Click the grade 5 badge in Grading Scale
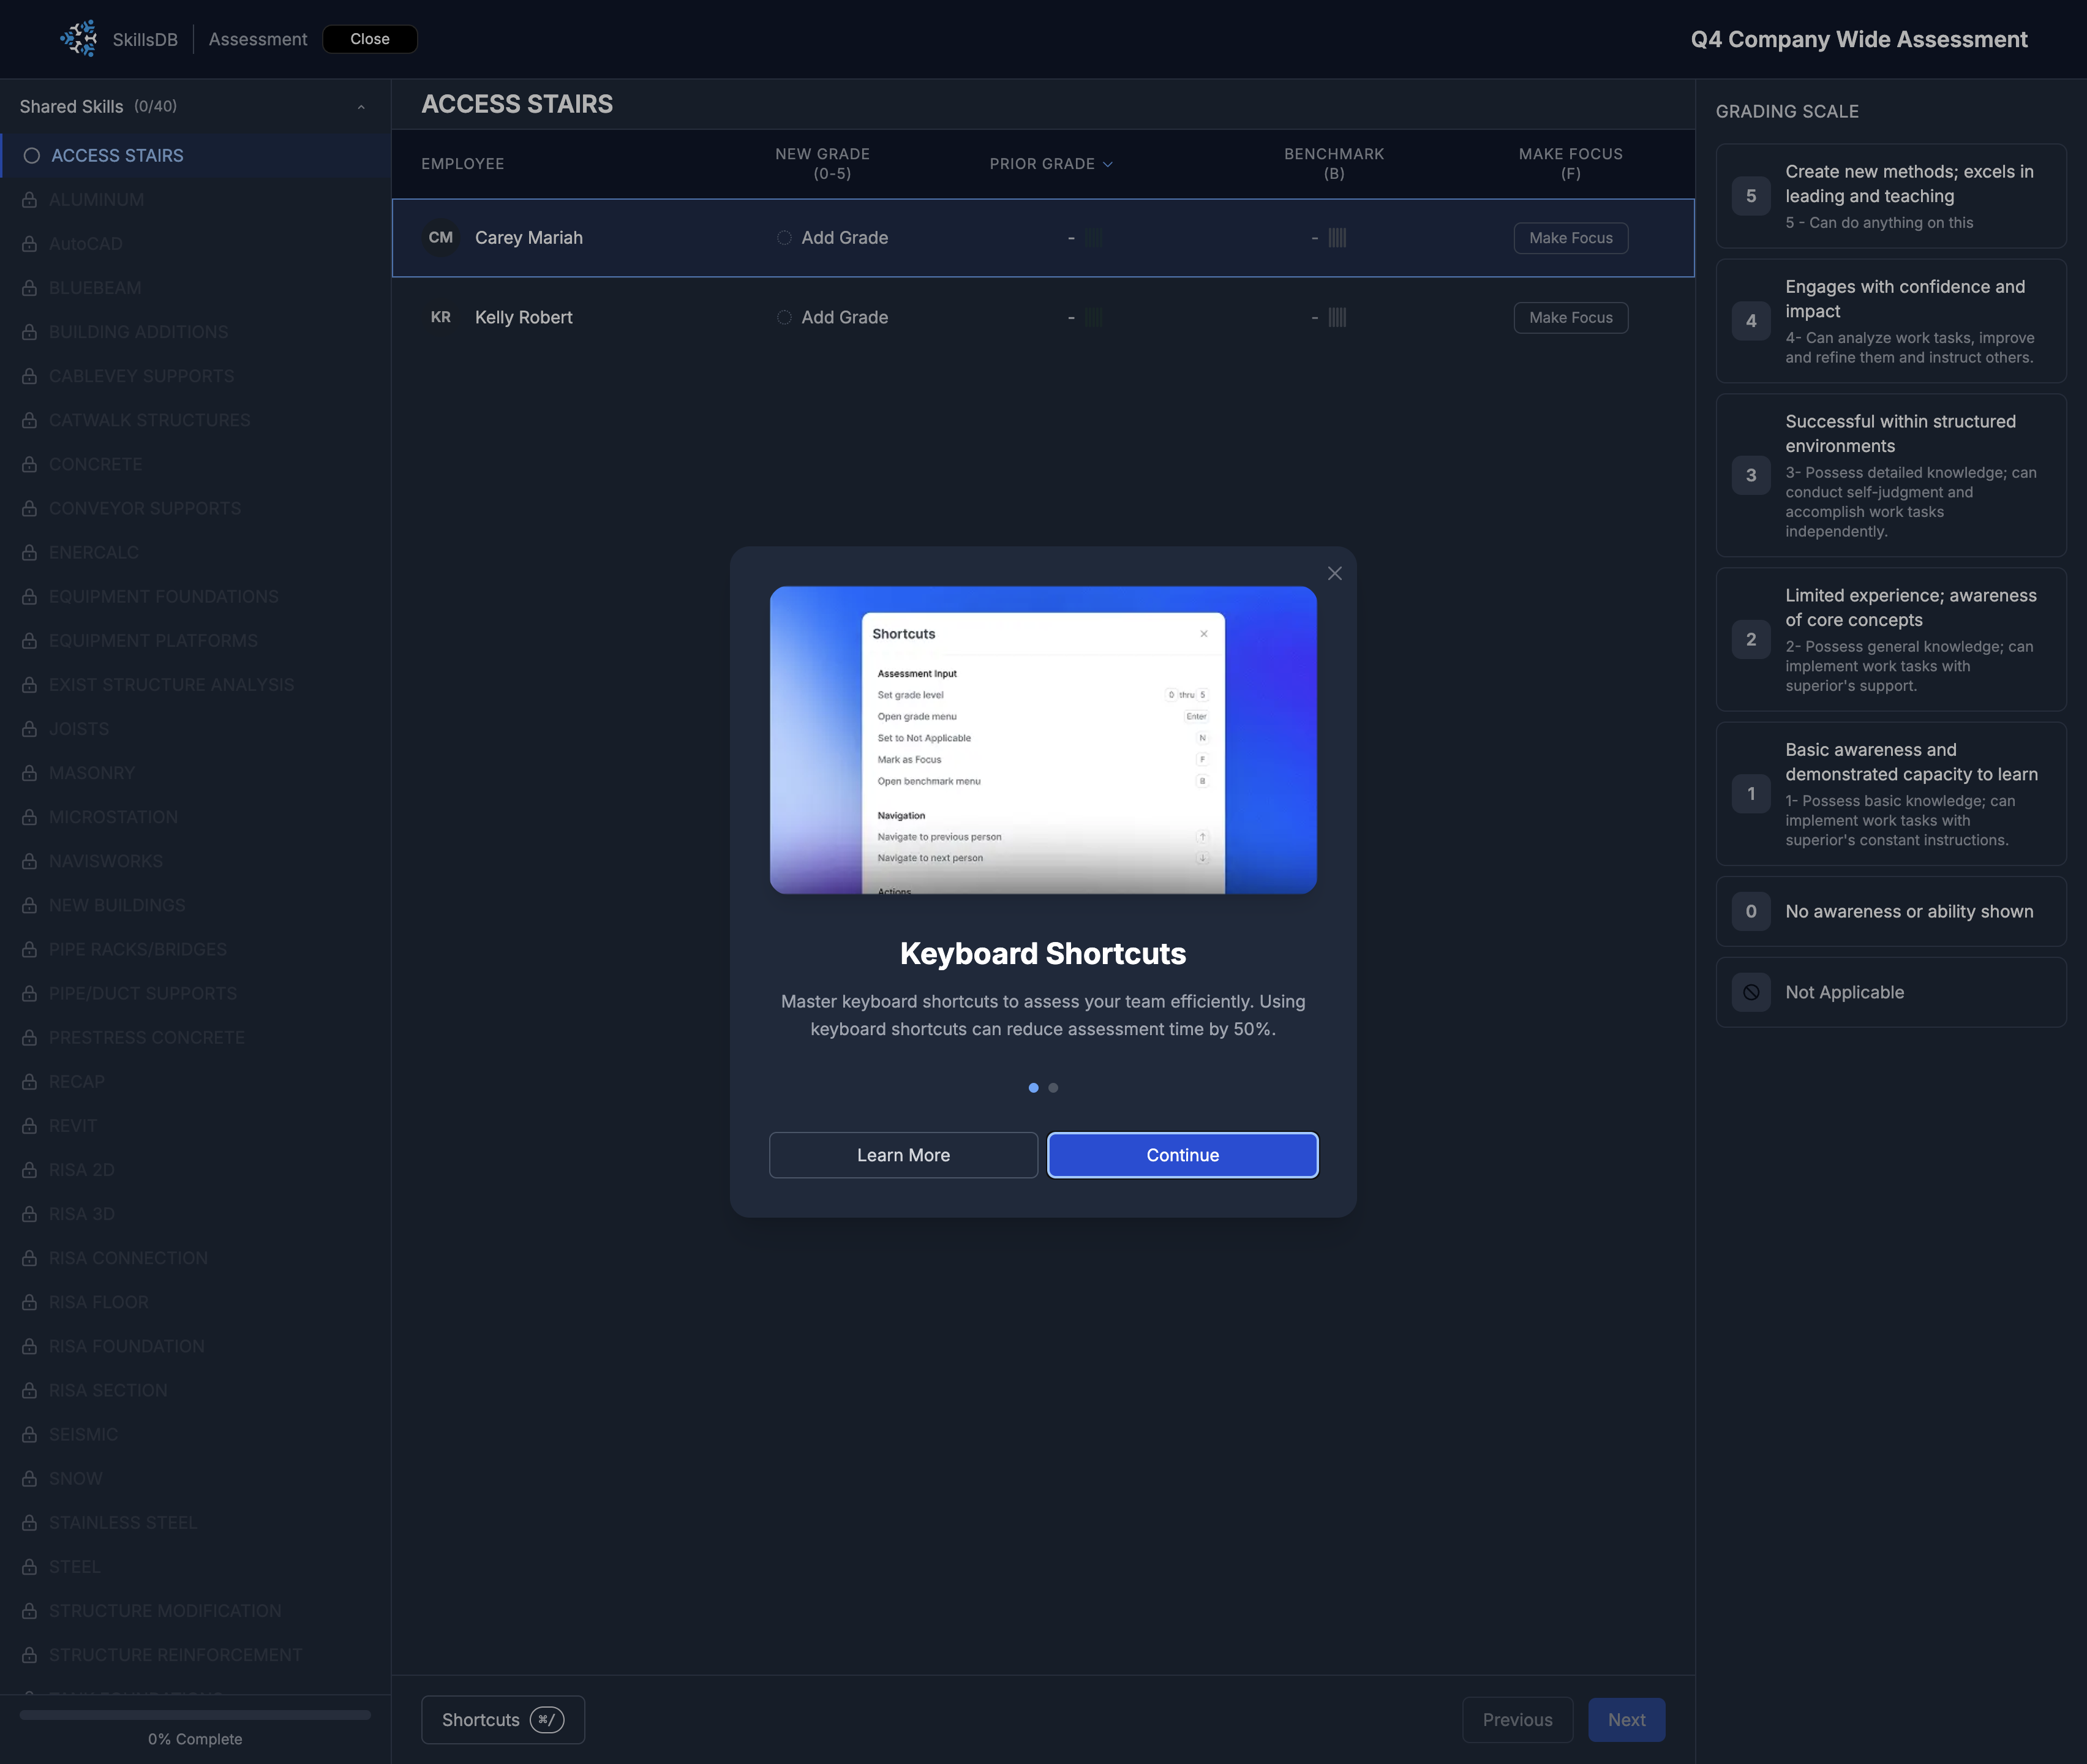This screenshot has height=1764, width=2087. click(x=1751, y=196)
